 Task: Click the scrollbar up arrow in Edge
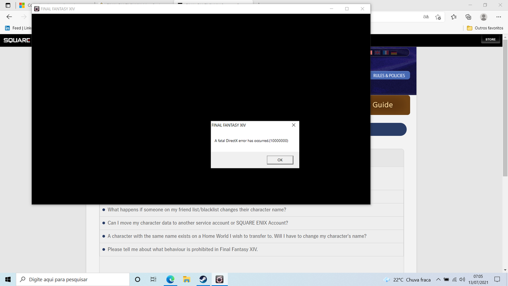click(505, 37)
